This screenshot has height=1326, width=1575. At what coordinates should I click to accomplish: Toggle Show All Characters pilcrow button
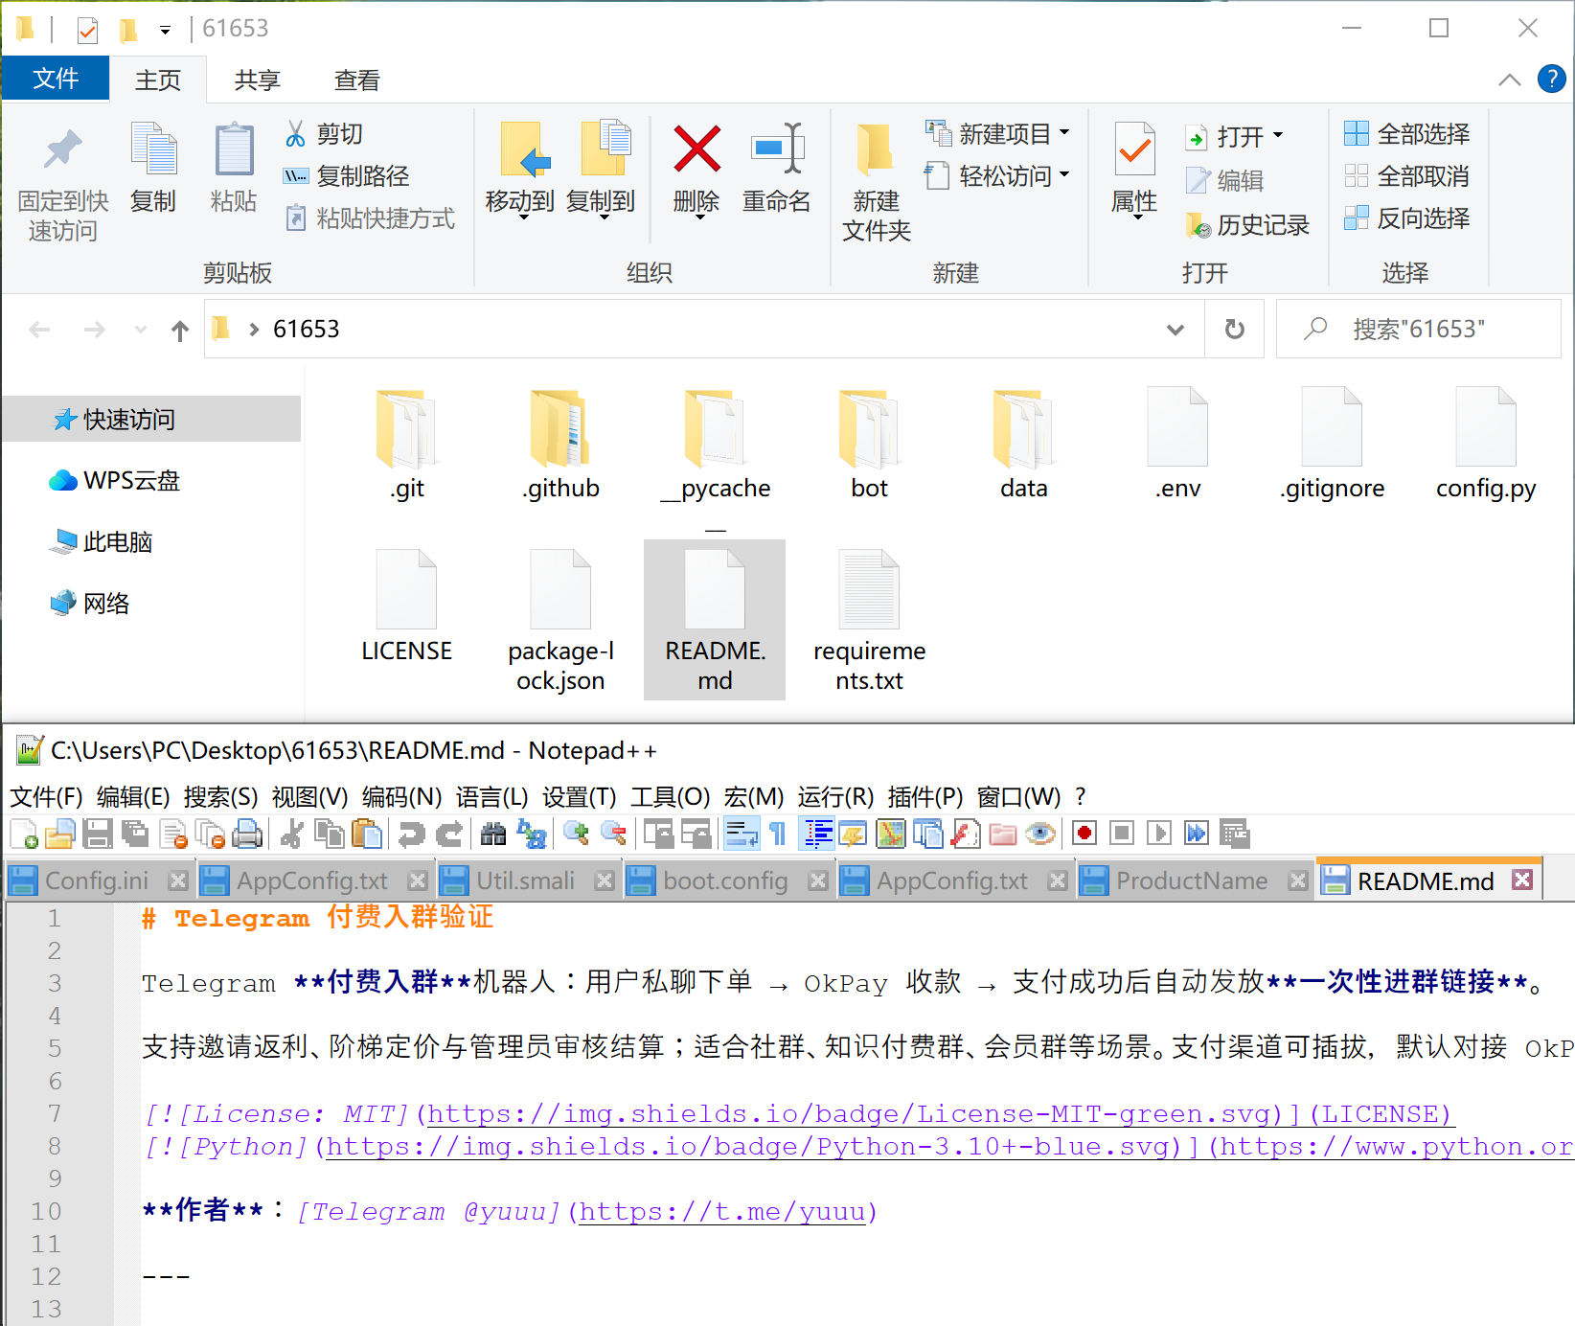778,834
